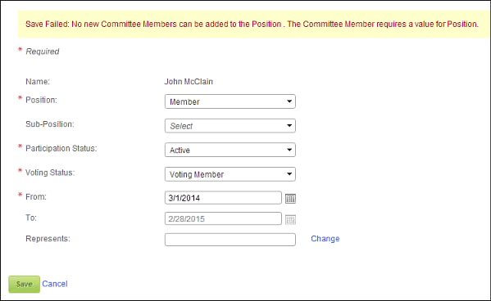Click the Sub-Position dropdown arrow
The height and width of the screenshot is (301, 491).
(x=289, y=126)
